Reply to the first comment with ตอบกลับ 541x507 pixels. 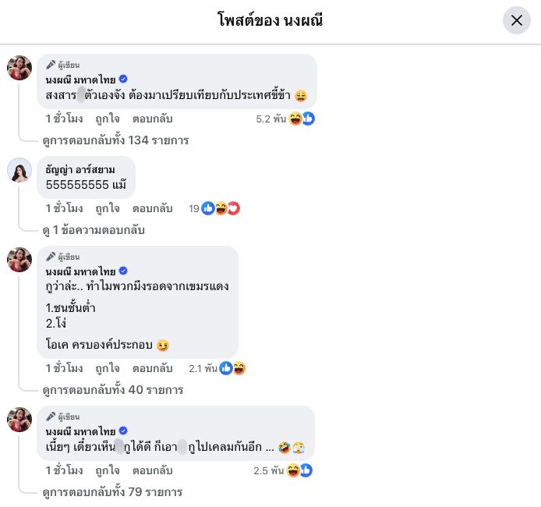[152, 119]
